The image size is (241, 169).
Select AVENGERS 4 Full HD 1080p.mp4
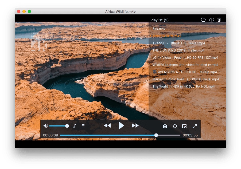(185, 72)
